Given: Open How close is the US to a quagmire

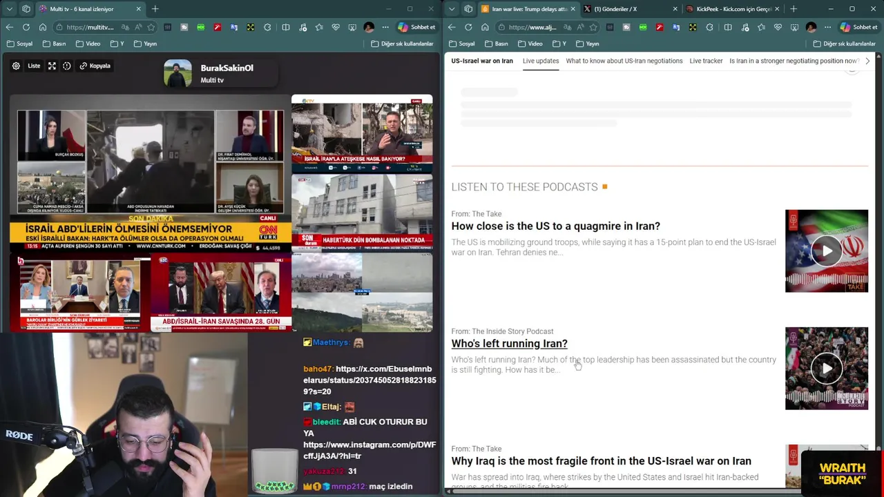Looking at the screenshot, I should coord(555,226).
